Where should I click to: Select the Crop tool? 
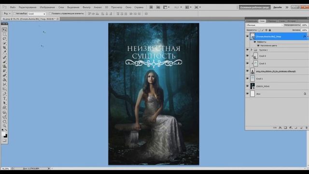pyautogui.click(x=4, y=47)
